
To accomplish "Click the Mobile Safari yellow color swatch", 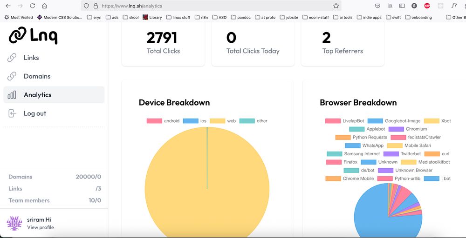I will [395, 145].
